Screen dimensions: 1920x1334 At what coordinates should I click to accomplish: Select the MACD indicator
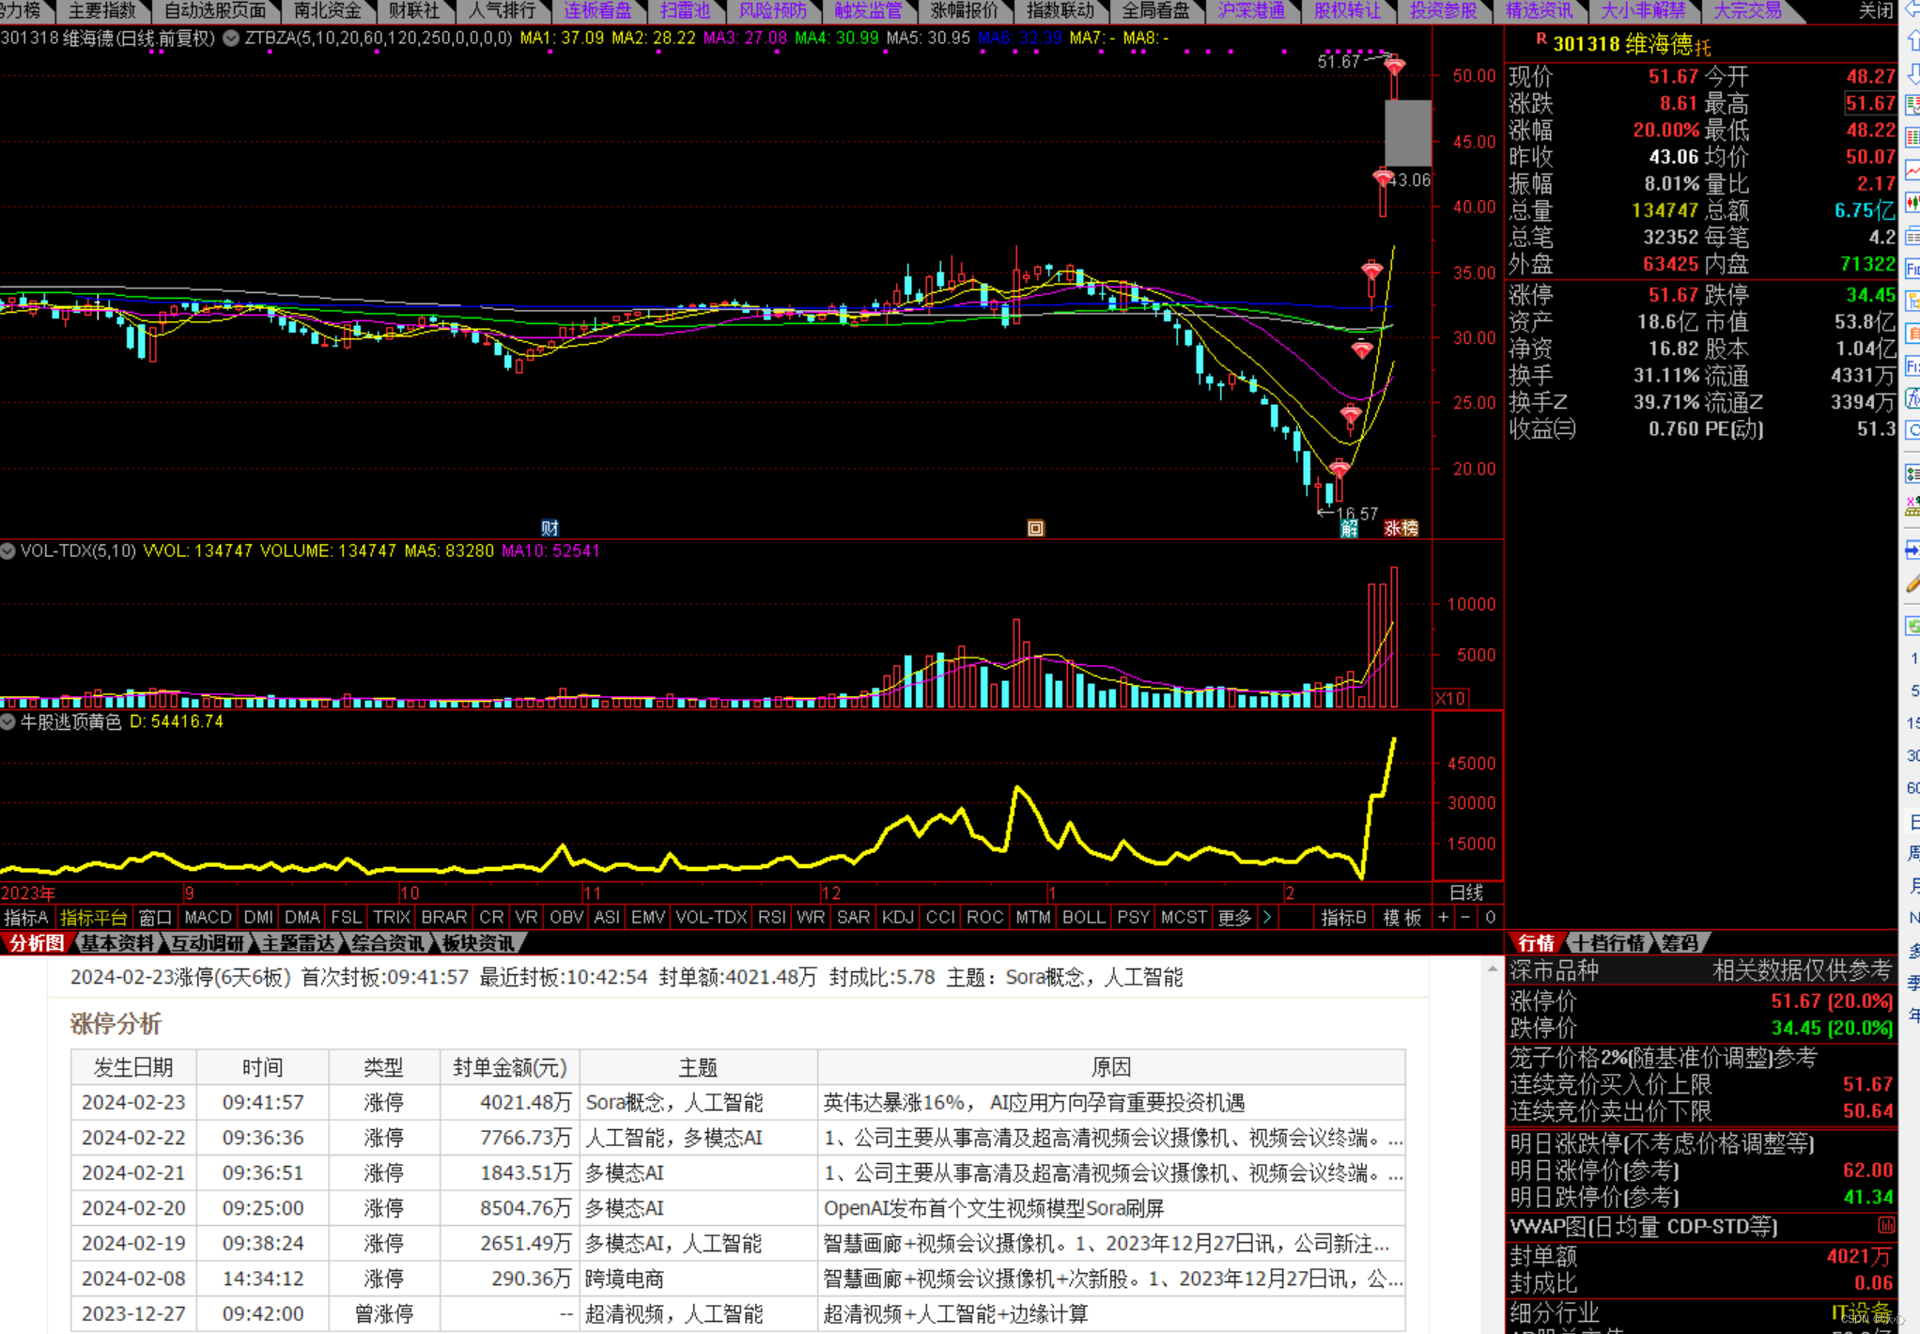tap(208, 917)
